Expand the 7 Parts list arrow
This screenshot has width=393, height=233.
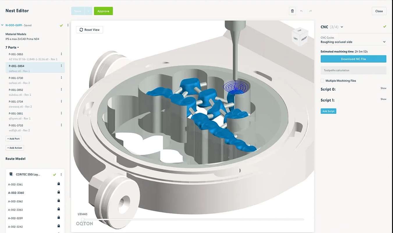(18, 47)
